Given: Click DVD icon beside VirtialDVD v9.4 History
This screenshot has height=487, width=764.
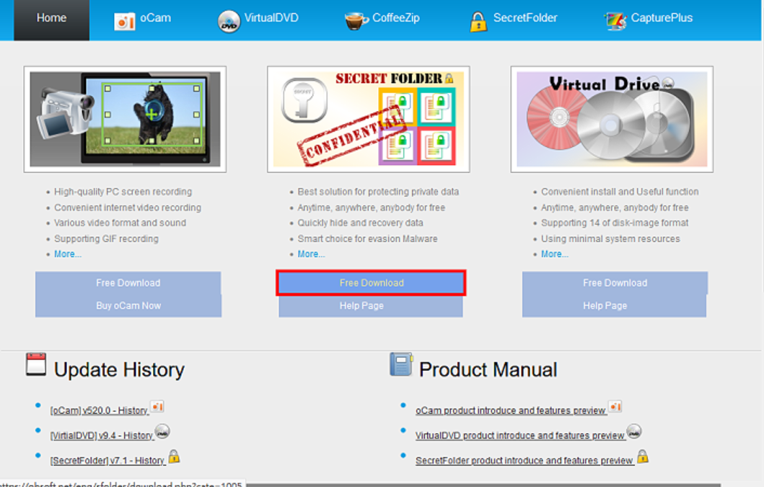Looking at the screenshot, I should tap(162, 432).
